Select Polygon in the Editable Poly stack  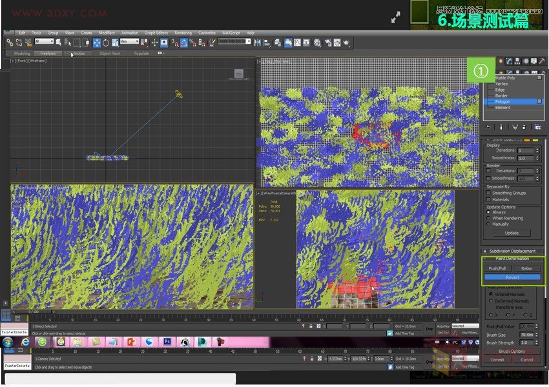click(504, 102)
